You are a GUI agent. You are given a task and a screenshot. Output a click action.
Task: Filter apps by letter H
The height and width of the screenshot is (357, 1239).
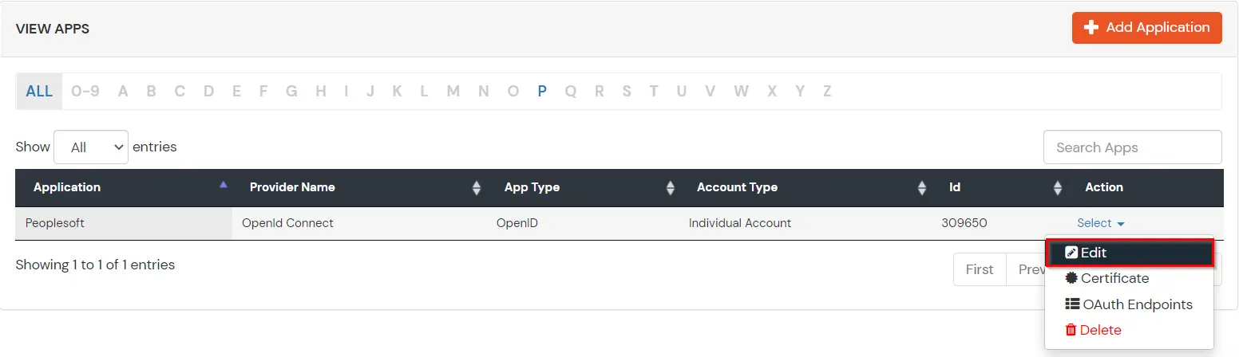tap(321, 91)
